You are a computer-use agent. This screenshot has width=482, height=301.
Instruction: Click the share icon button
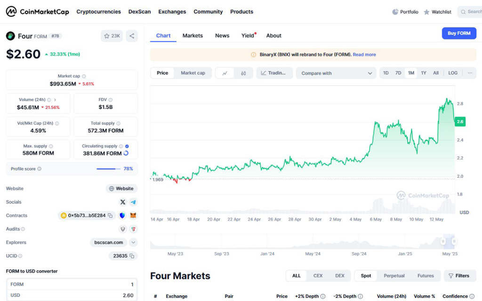(x=132, y=36)
